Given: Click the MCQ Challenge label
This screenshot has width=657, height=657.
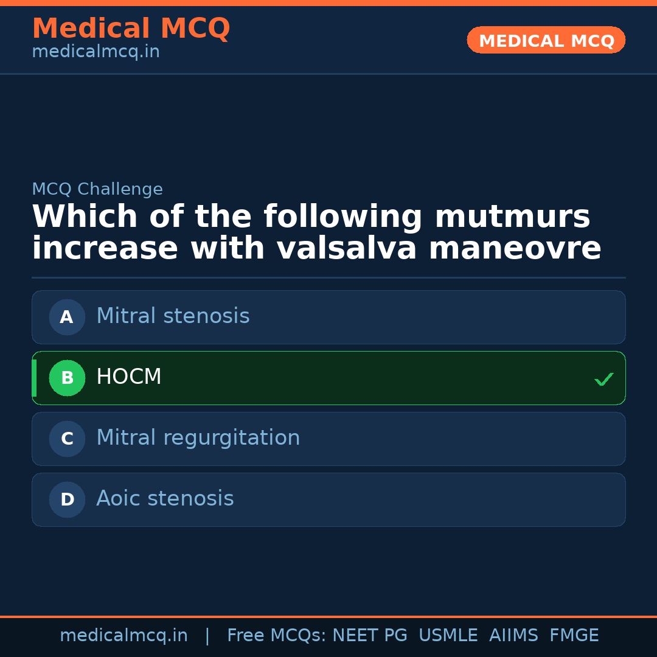Looking at the screenshot, I should coord(97,189).
